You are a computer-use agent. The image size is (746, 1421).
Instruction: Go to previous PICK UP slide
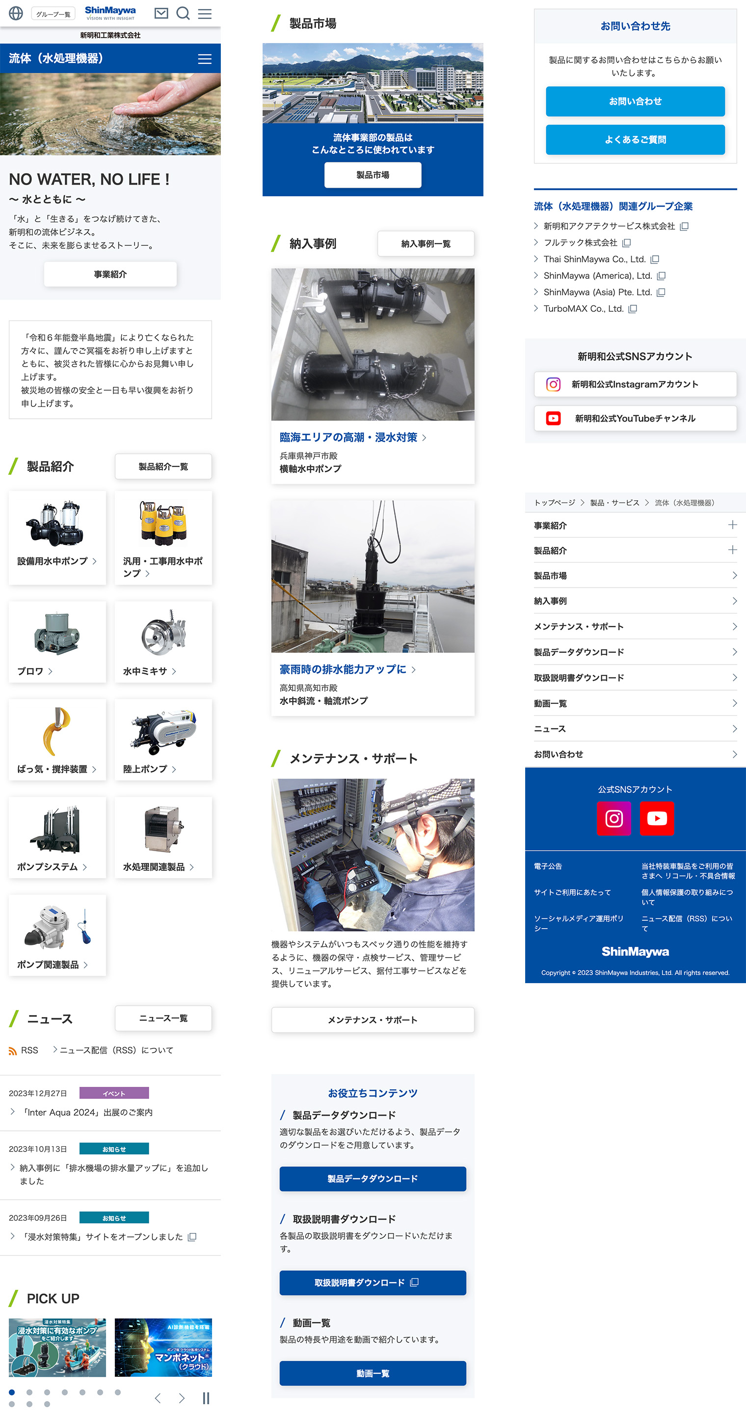(158, 1397)
